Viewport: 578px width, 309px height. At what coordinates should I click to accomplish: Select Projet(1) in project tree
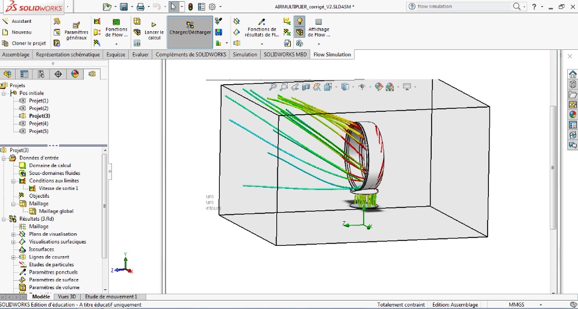pos(39,101)
